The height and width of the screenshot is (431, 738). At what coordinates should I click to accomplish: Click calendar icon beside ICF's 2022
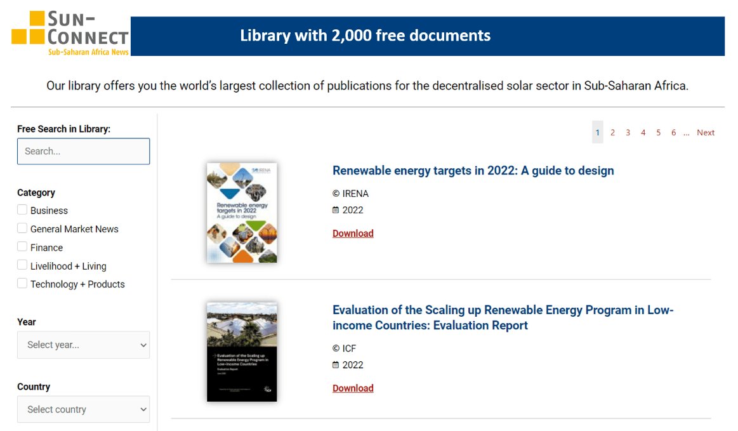click(x=336, y=364)
